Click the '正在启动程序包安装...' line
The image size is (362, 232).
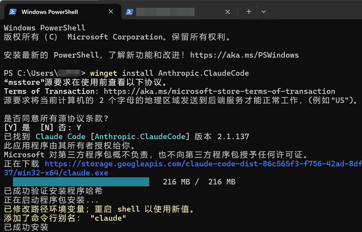[51, 200]
